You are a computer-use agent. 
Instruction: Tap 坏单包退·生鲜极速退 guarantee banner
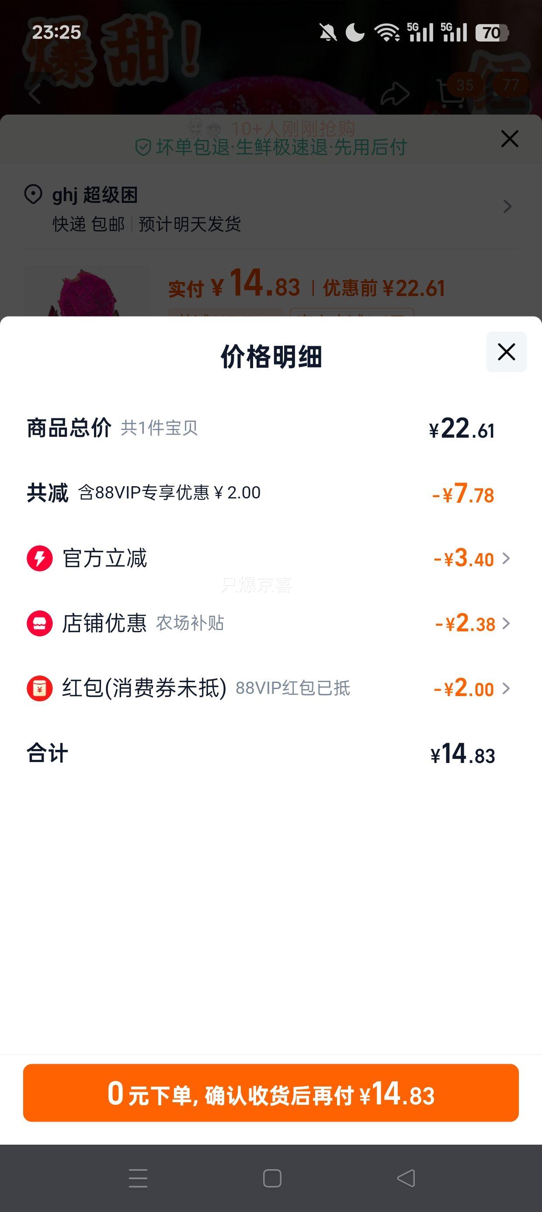pos(271,147)
